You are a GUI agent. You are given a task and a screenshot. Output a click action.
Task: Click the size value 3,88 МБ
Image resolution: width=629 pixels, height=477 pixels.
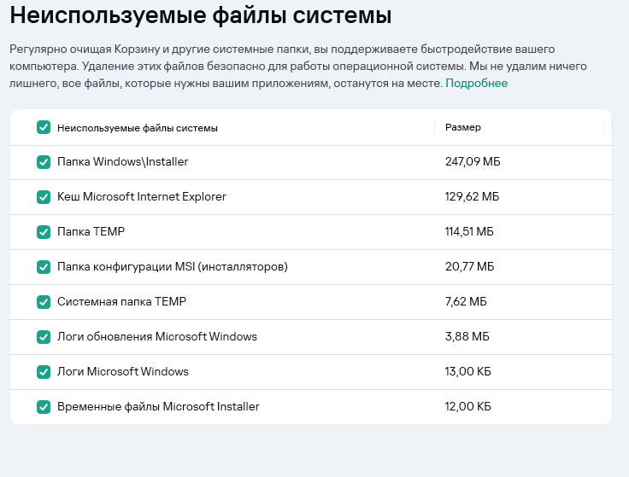pyautogui.click(x=467, y=336)
